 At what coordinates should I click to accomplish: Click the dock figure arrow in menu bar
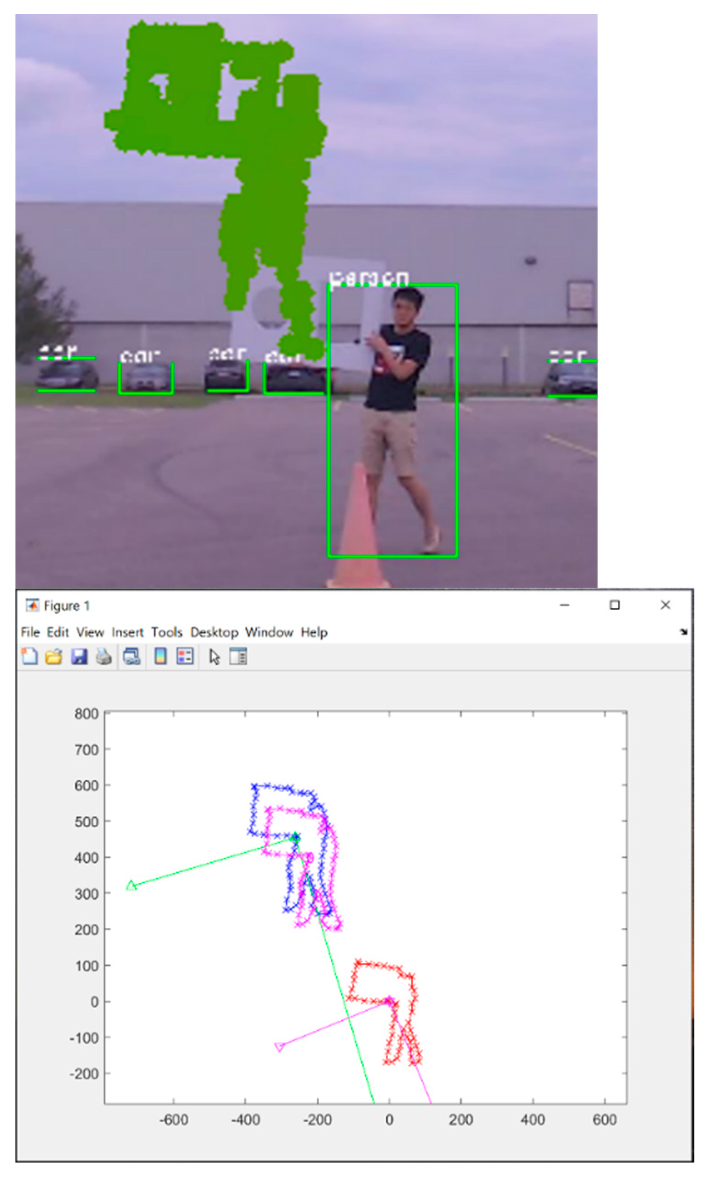click(x=683, y=632)
